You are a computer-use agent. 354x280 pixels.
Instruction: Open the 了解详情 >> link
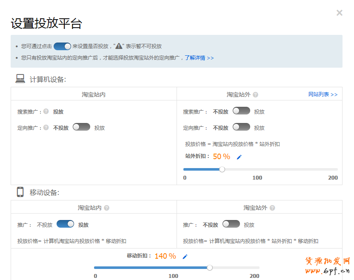199,58
